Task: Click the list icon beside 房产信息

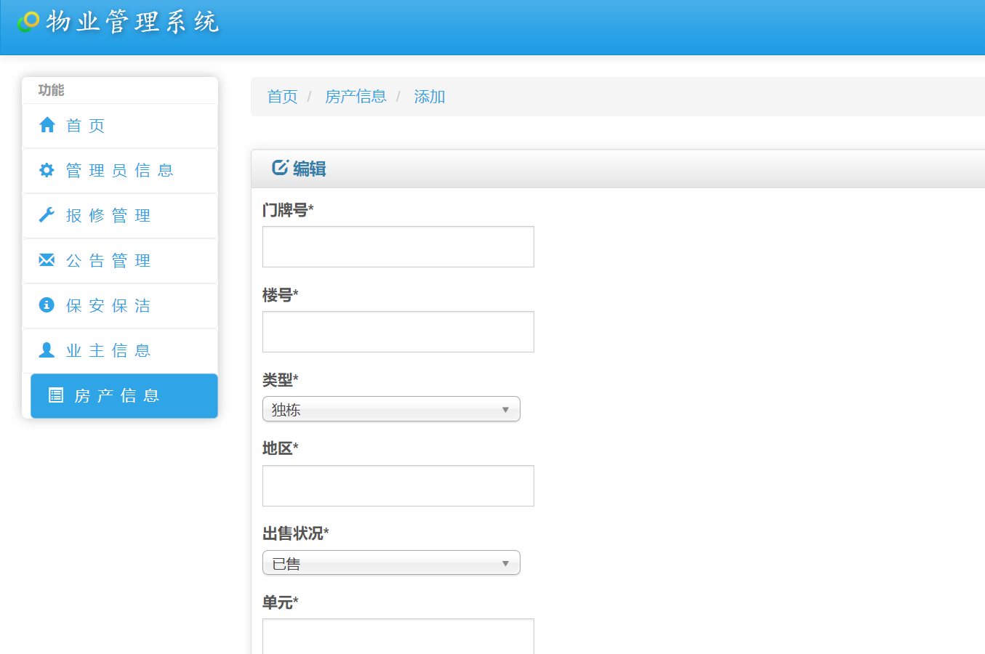Action: pos(56,395)
